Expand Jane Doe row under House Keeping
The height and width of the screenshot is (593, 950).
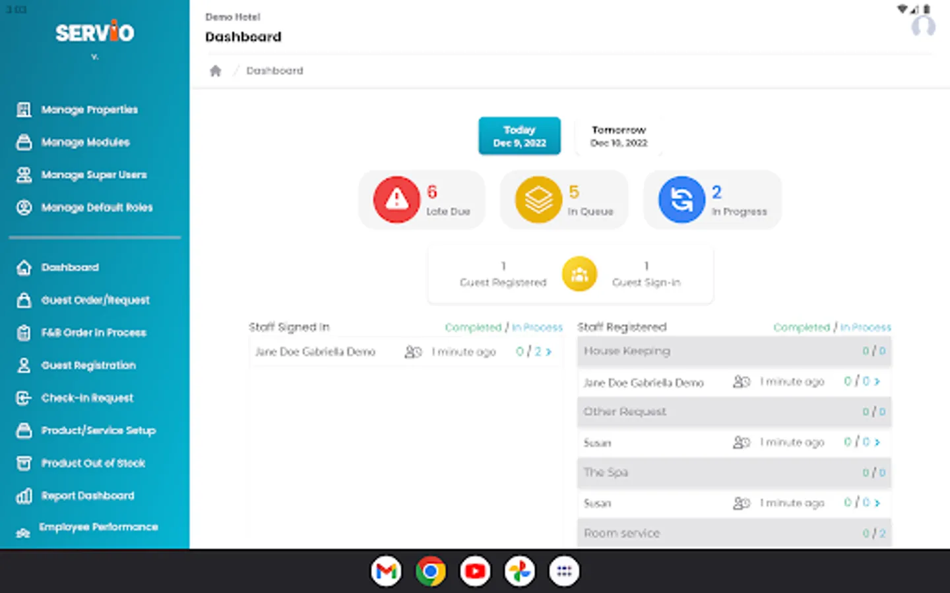(877, 381)
